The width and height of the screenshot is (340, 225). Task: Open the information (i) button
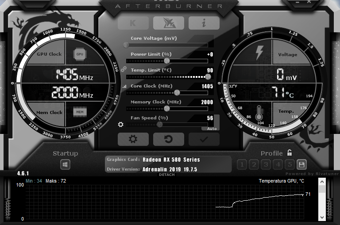pyautogui.click(x=204, y=23)
